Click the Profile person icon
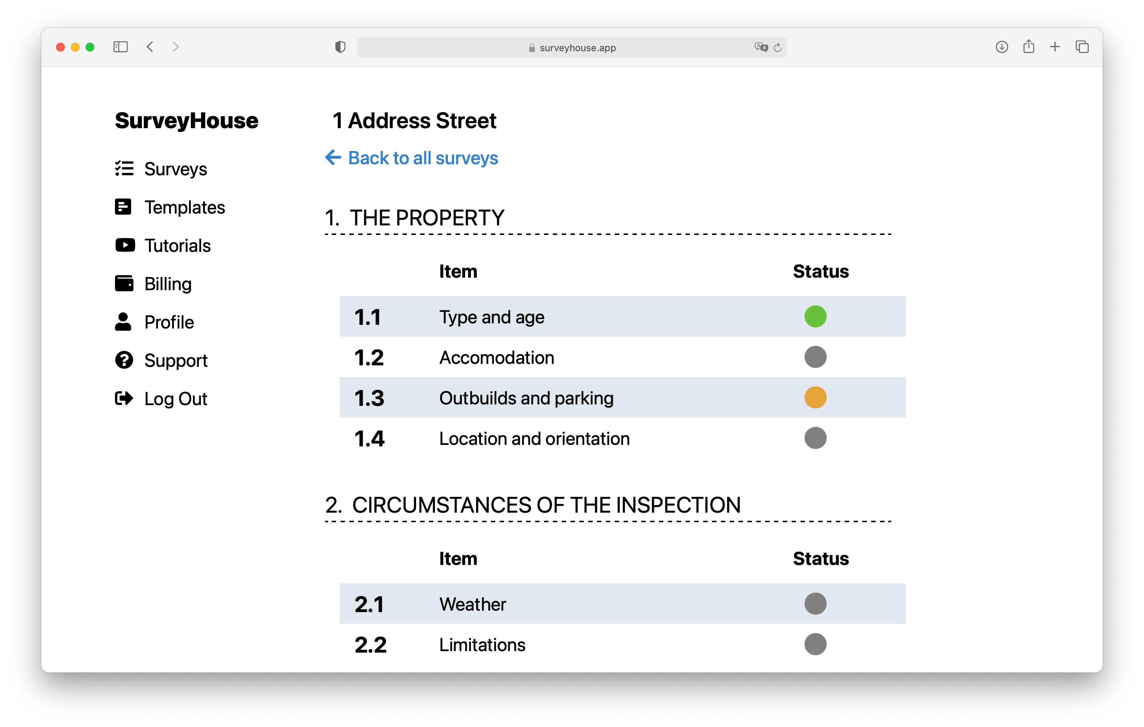 123,322
